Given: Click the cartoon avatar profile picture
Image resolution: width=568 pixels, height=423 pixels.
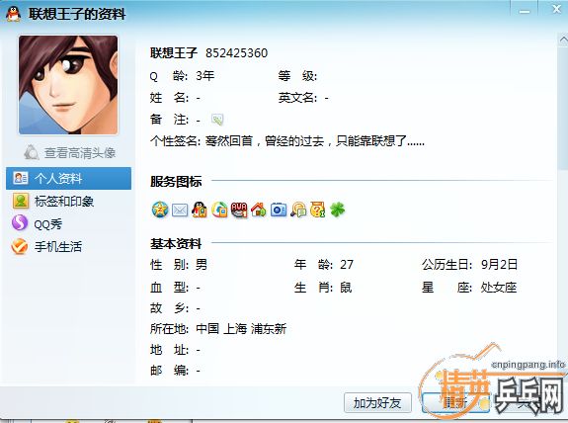Looking at the screenshot, I should point(68,85).
